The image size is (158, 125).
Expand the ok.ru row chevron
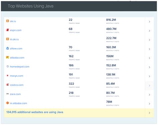149,22
